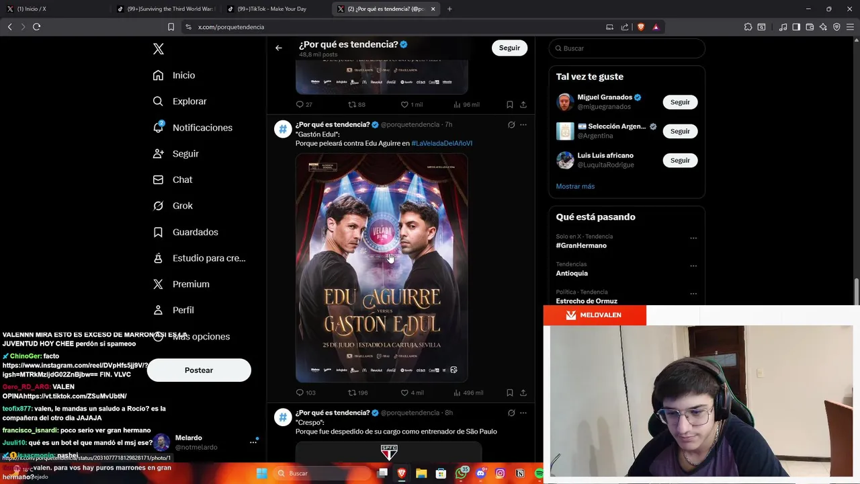This screenshot has height=484, width=860.
Task: Open the Brave hamburger main menu
Action: click(x=850, y=27)
